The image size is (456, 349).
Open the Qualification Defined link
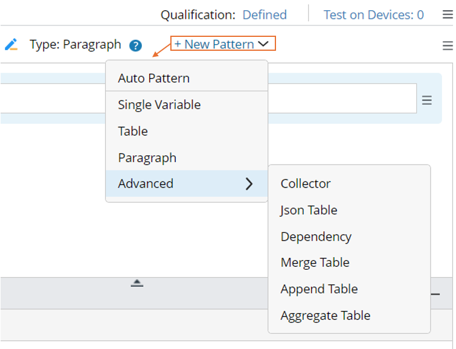click(265, 15)
